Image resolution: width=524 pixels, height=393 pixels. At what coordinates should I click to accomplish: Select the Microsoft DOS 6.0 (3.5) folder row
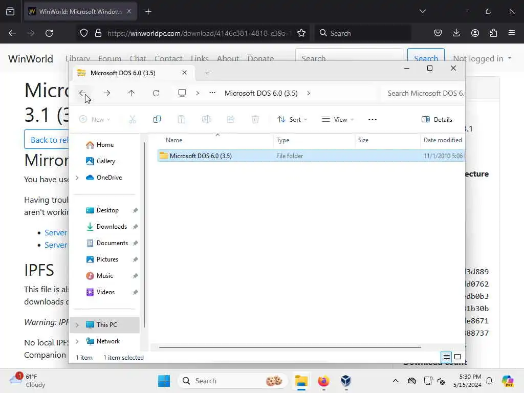[x=311, y=156]
